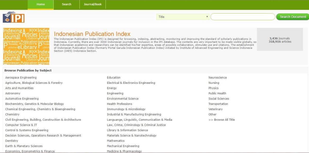
Task: Open Electrical & Electronics Engineering
Action: 131,83
